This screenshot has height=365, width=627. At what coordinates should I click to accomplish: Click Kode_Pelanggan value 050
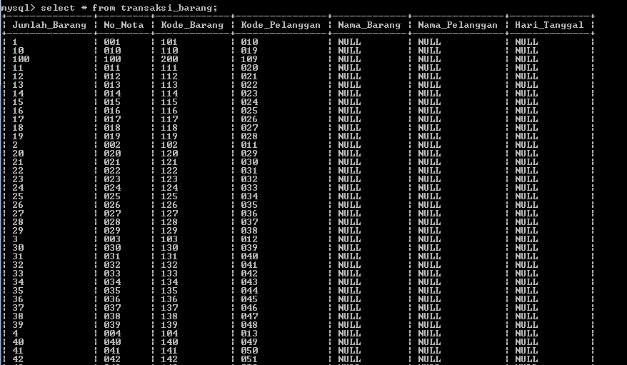pos(249,351)
